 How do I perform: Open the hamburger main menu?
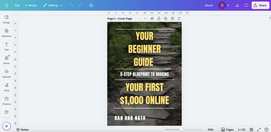(7, 5)
